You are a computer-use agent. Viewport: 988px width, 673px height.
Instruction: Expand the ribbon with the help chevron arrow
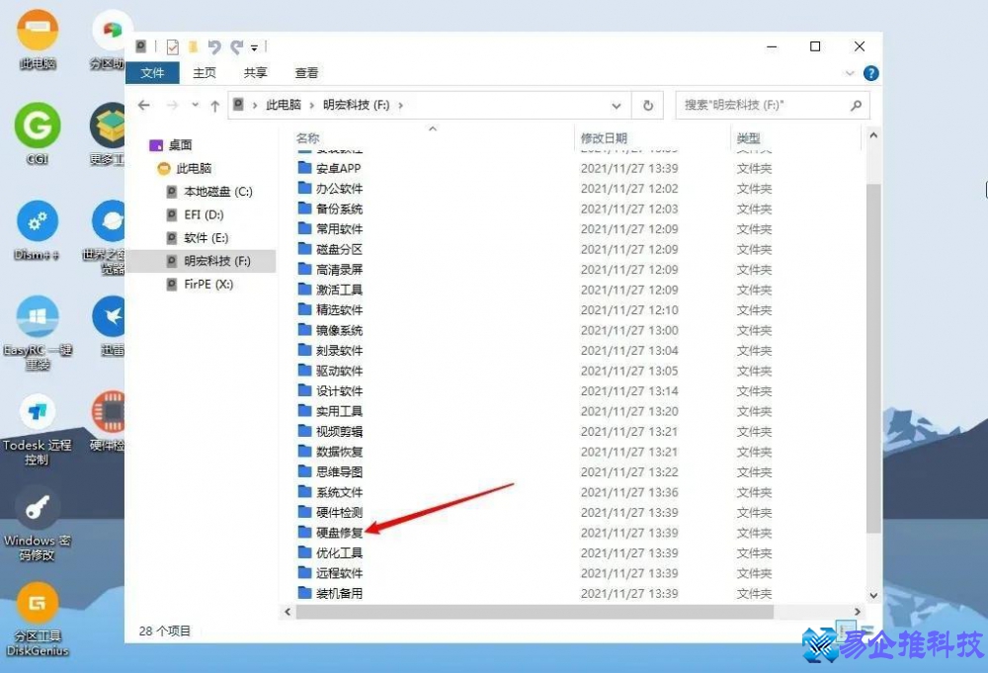pyautogui.click(x=850, y=72)
